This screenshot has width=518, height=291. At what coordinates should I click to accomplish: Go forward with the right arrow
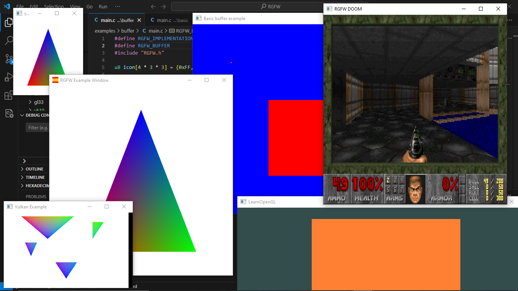pyautogui.click(x=163, y=6)
